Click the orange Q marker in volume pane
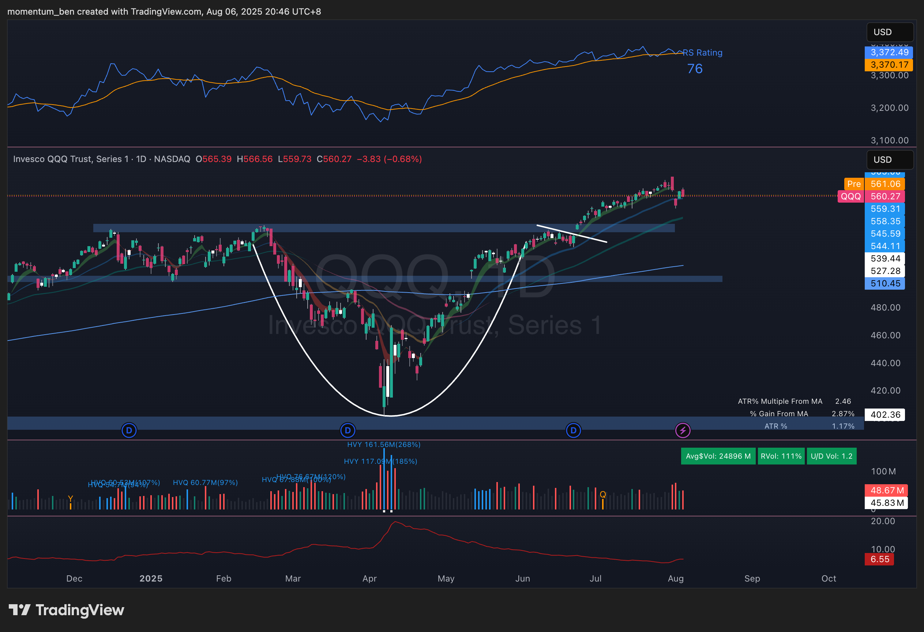Viewport: 924px width, 632px height. [603, 494]
